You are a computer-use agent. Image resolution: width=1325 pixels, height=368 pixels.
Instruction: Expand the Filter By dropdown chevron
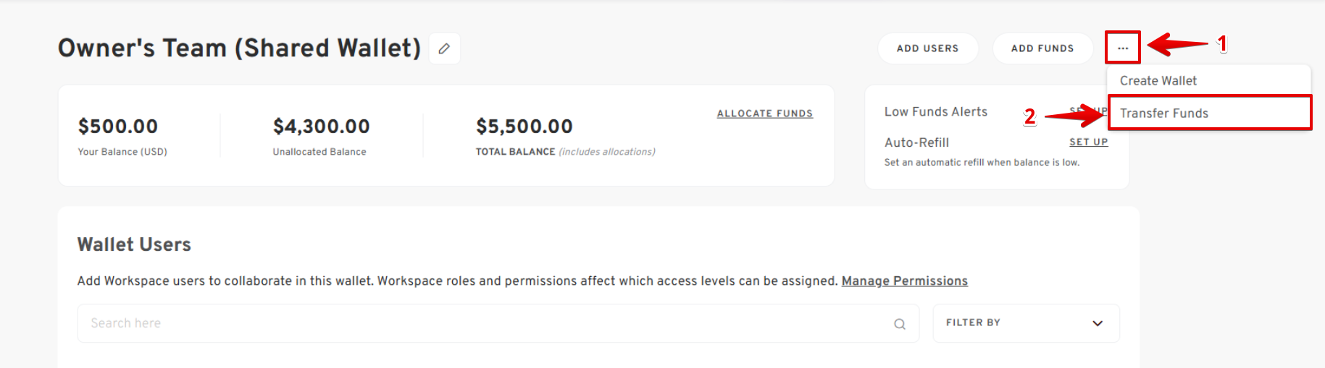pos(1097,323)
